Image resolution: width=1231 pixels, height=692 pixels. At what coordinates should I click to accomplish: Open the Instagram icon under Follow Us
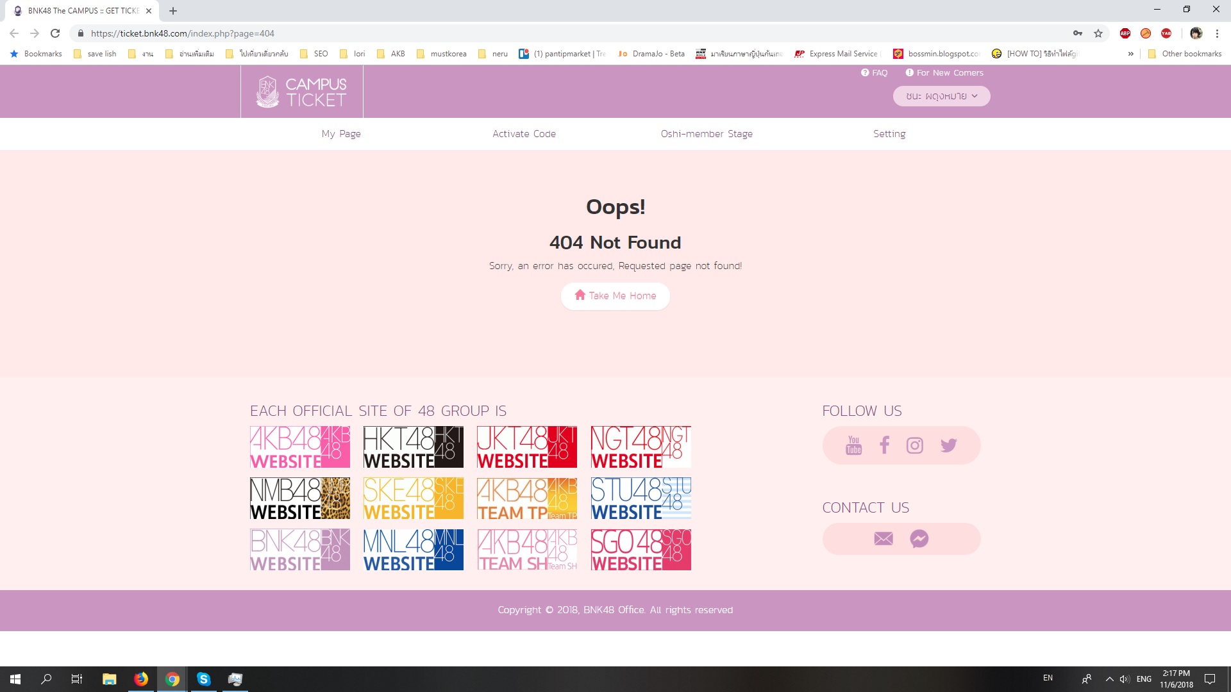tap(915, 445)
